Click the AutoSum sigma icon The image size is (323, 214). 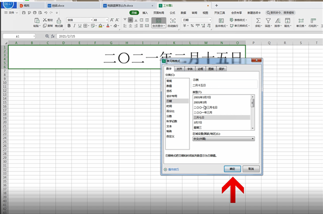(258, 20)
